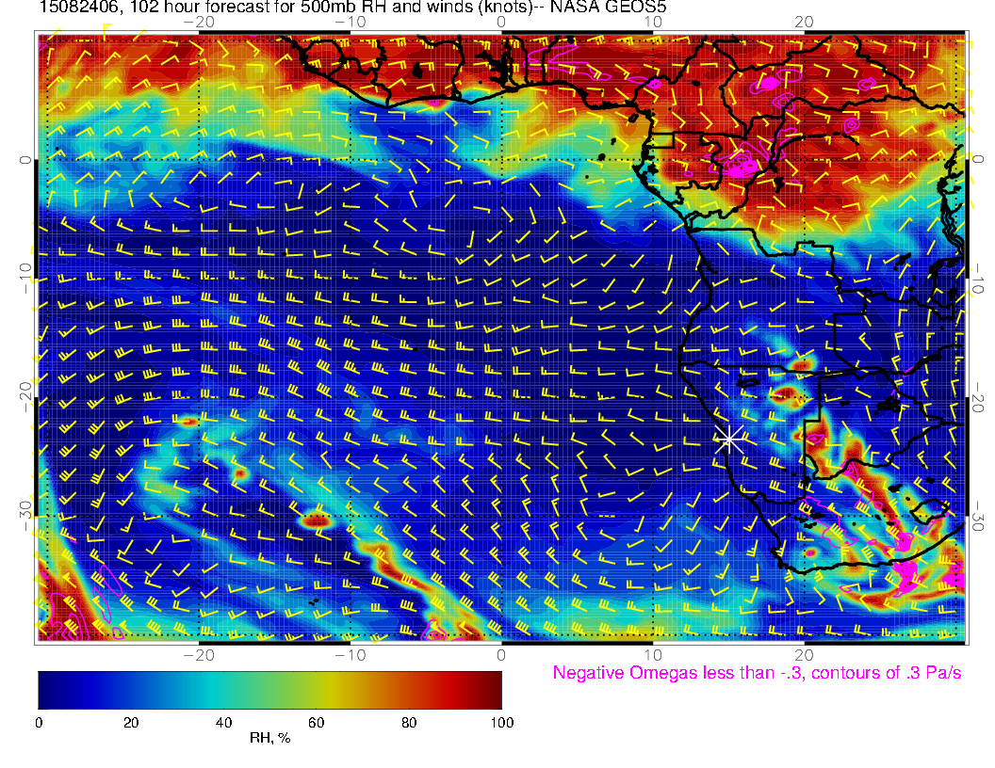The height and width of the screenshot is (768, 995).
Task: Click the yellow section of the RH colorbar
Action: [x=330, y=690]
